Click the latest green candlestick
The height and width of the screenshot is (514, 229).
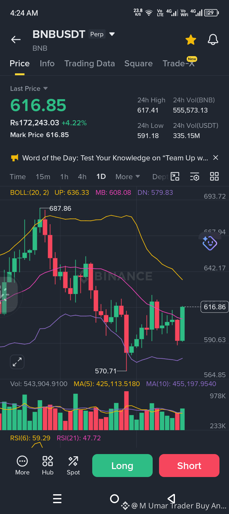click(182, 324)
